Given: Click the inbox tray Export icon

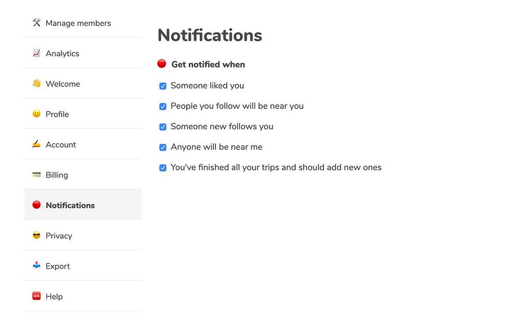Looking at the screenshot, I should (37, 265).
